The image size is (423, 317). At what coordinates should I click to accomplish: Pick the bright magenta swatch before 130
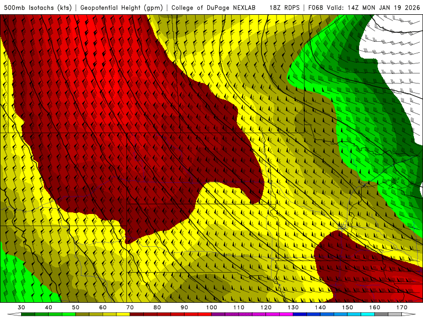click(286, 314)
